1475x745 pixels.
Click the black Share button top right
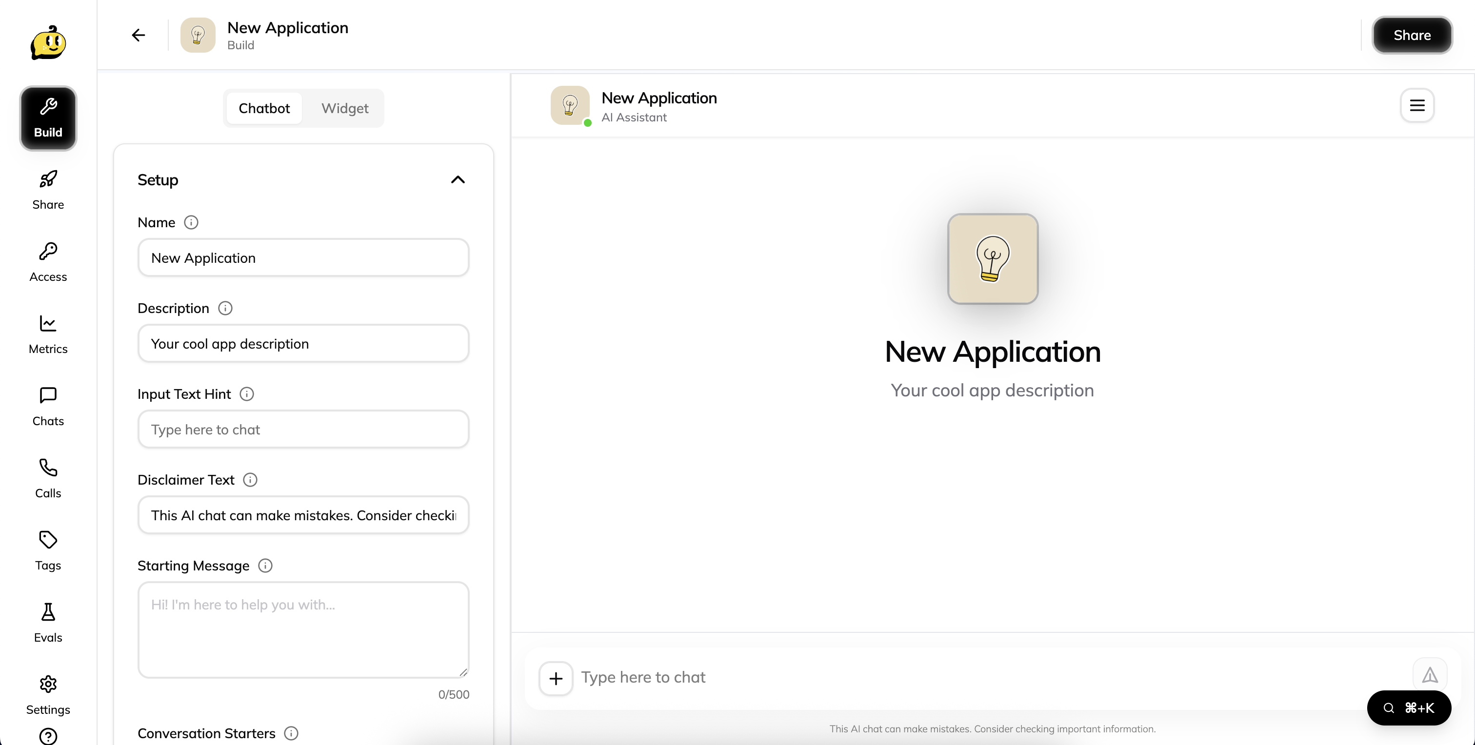tap(1412, 36)
